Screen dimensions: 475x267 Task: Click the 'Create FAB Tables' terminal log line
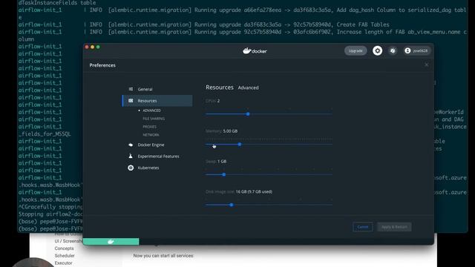coord(203,24)
